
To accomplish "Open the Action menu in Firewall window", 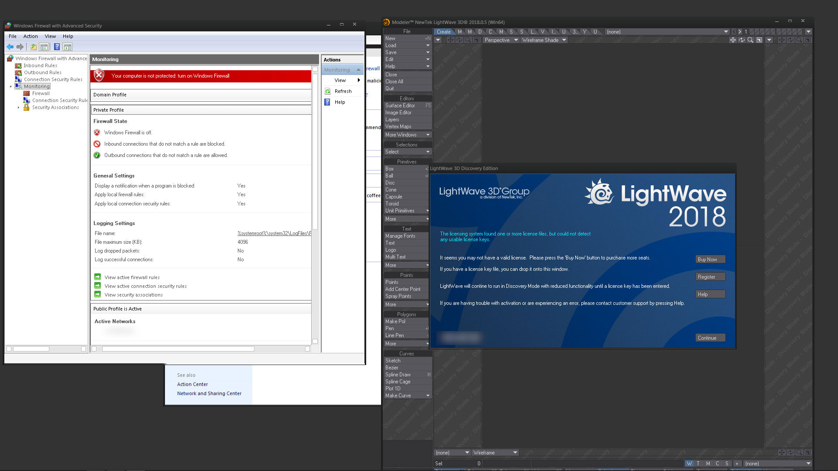I will pyautogui.click(x=31, y=36).
